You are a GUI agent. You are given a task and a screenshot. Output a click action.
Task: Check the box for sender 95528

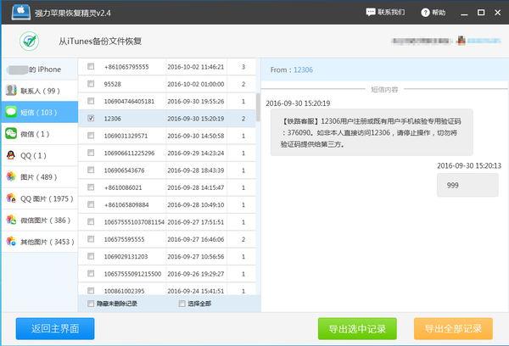click(91, 84)
